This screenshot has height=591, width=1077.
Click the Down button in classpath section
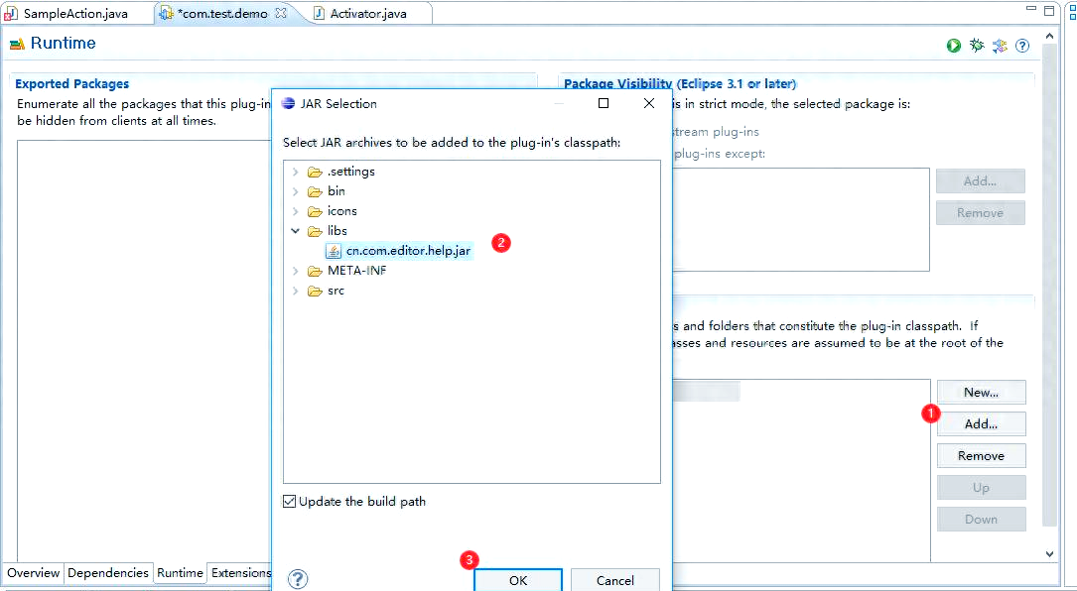point(981,519)
